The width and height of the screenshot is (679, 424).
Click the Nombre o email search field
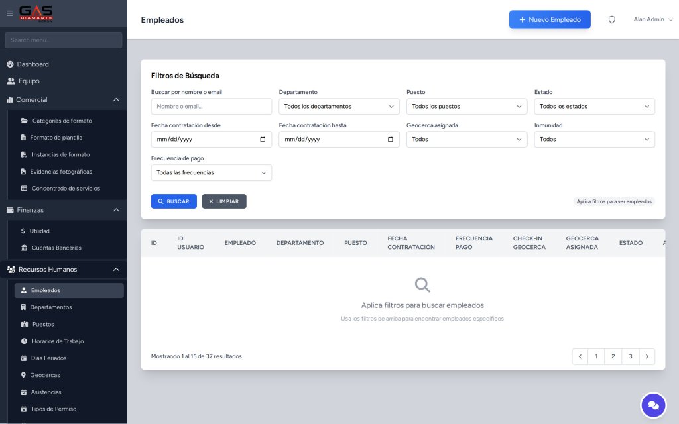click(212, 107)
